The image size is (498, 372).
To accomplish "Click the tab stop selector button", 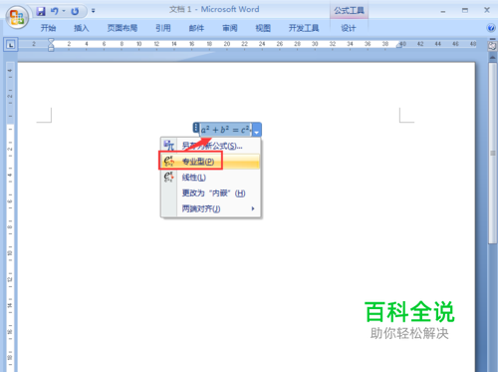I will [11, 45].
